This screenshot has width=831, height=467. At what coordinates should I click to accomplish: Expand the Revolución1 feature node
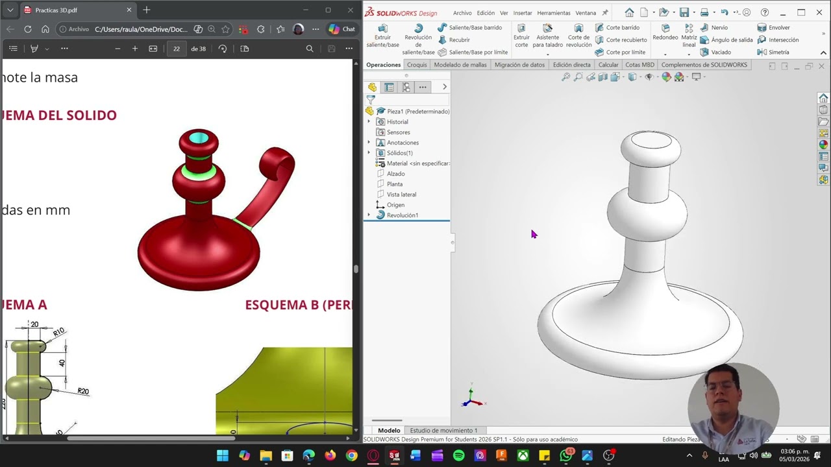point(369,215)
